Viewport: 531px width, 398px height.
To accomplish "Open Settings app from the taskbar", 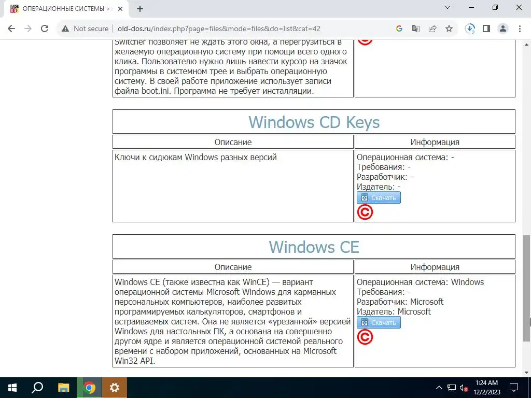I will (x=115, y=388).
